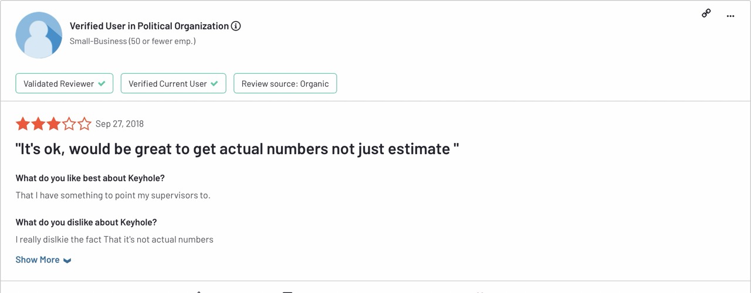The height and width of the screenshot is (293, 751).
Task: Click the Review source: Organic badge
Action: [x=285, y=84]
